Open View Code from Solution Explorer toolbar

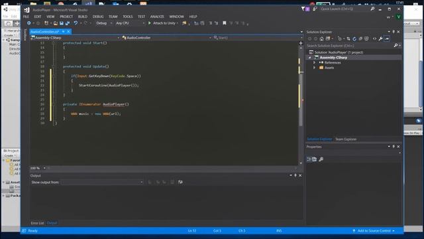[x=374, y=39]
